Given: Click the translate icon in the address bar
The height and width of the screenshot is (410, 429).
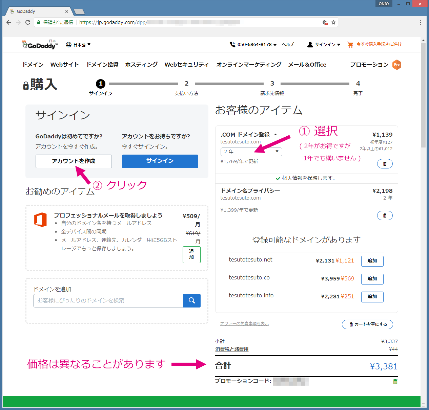Looking at the screenshot, I should coord(325,22).
